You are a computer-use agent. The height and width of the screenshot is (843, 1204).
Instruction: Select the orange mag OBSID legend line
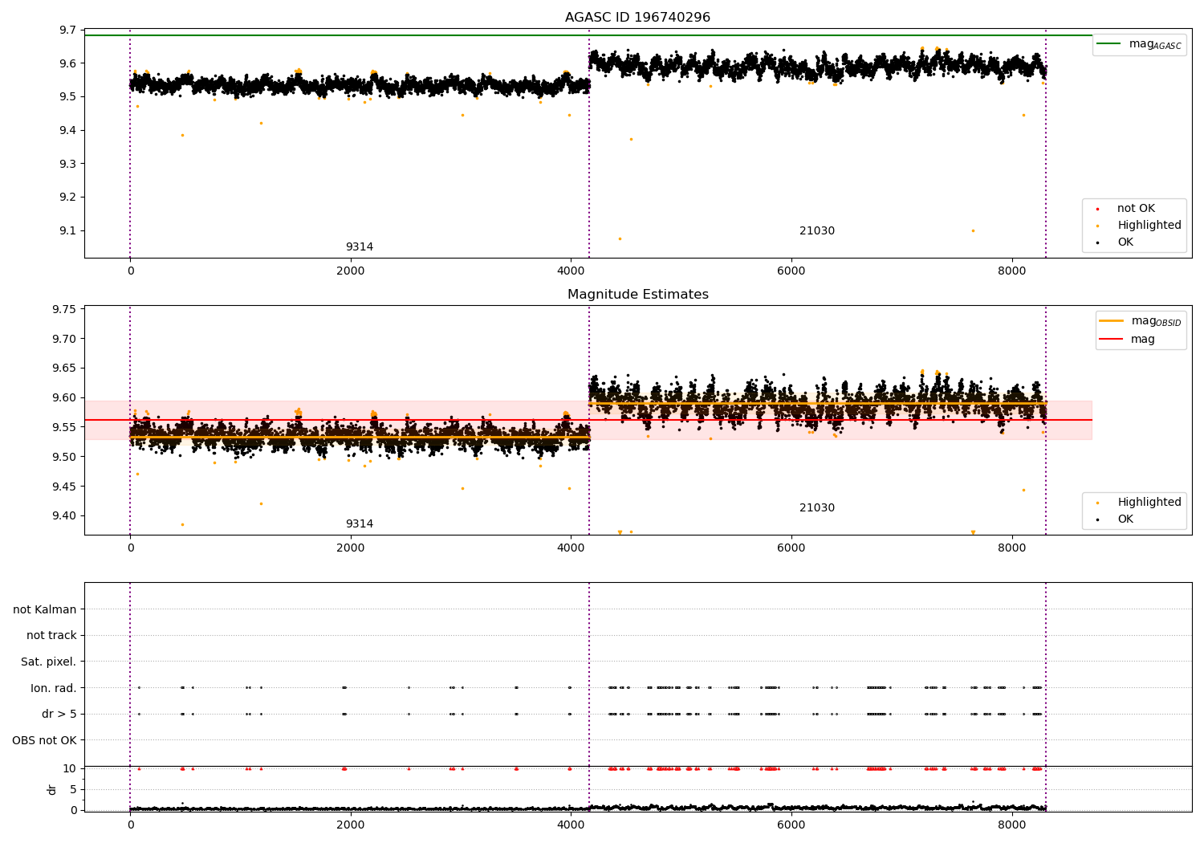pyautogui.click(x=1111, y=320)
